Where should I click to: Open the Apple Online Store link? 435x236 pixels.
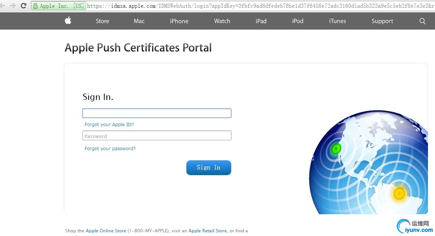[106, 231]
